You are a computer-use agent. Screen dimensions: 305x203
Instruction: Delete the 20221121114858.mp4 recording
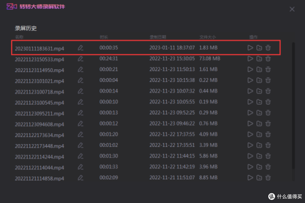coord(268,178)
